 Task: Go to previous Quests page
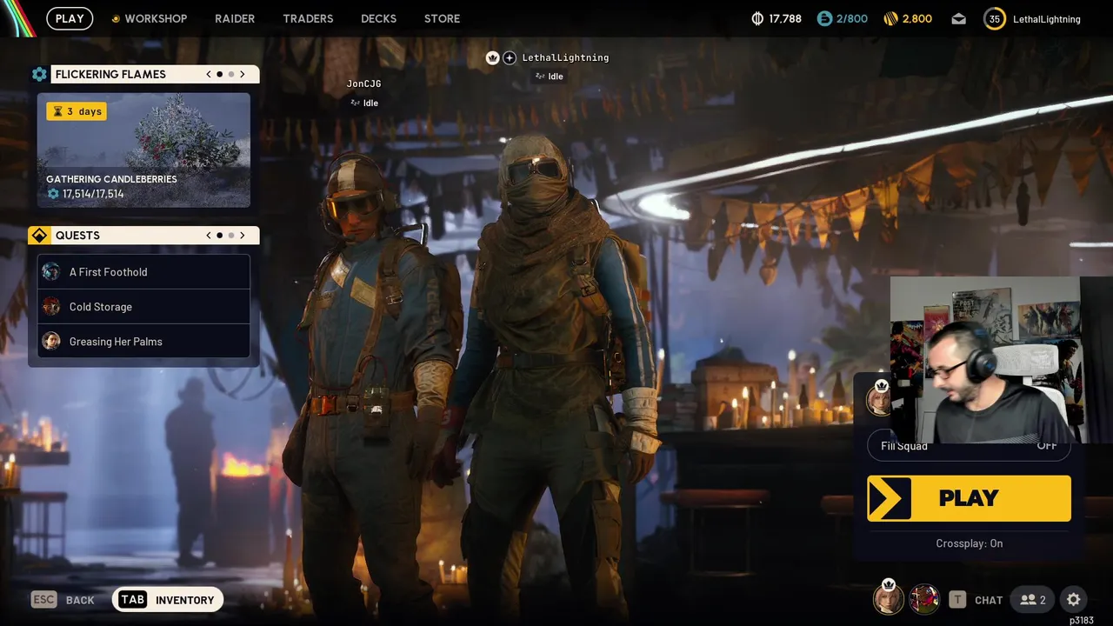click(x=209, y=236)
